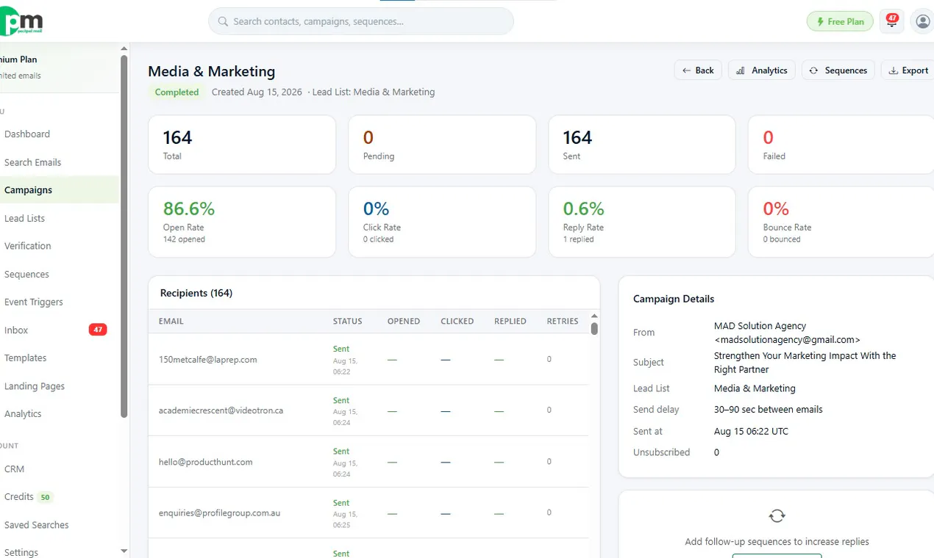Click the RETRIES column header

click(x=563, y=322)
